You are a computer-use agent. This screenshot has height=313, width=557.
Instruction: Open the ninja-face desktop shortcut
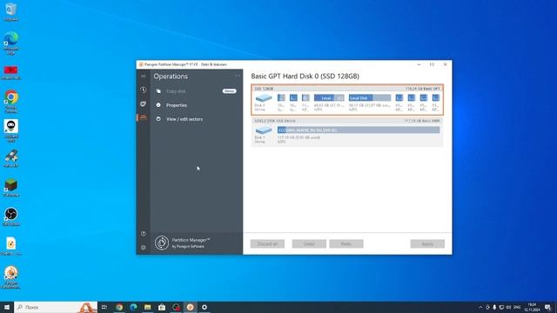click(x=11, y=130)
